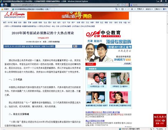
Task: Open the 页面(P) menu
Action: pyautogui.click(x=140, y=9)
